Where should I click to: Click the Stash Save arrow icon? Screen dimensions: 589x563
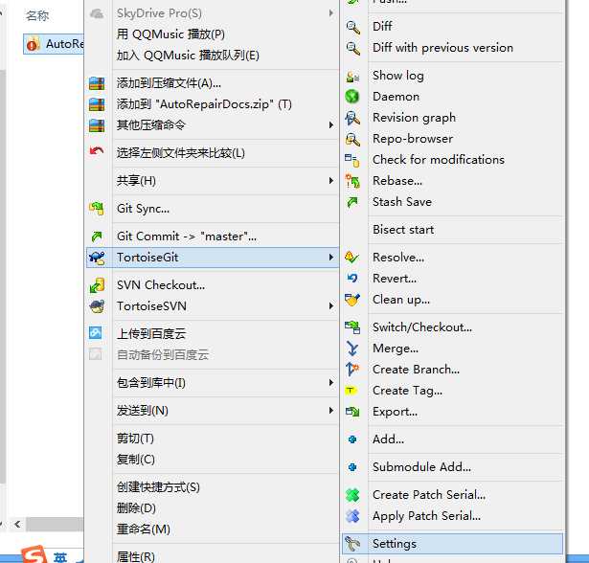tap(352, 202)
